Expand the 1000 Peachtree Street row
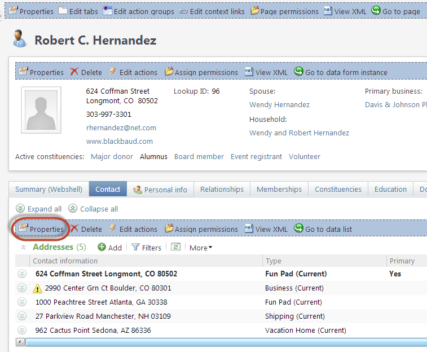 click(x=22, y=302)
